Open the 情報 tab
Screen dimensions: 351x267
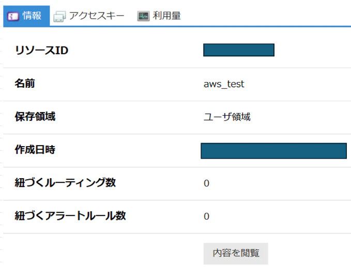click(26, 16)
